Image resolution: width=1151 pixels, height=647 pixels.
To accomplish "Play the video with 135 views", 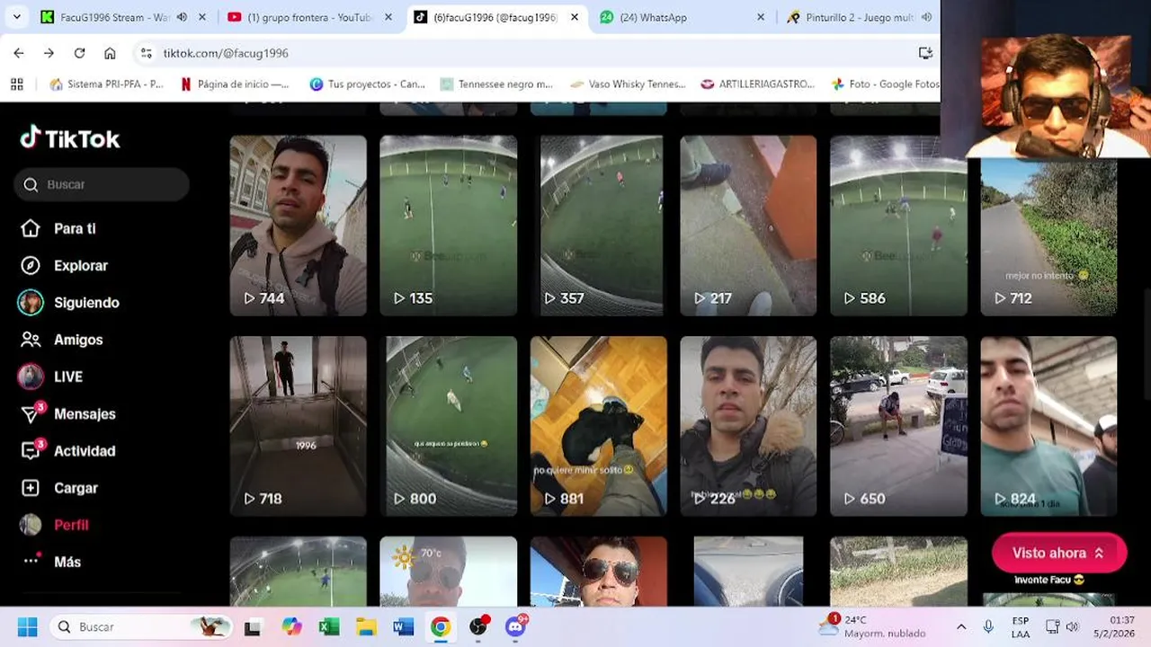I will 448,226.
